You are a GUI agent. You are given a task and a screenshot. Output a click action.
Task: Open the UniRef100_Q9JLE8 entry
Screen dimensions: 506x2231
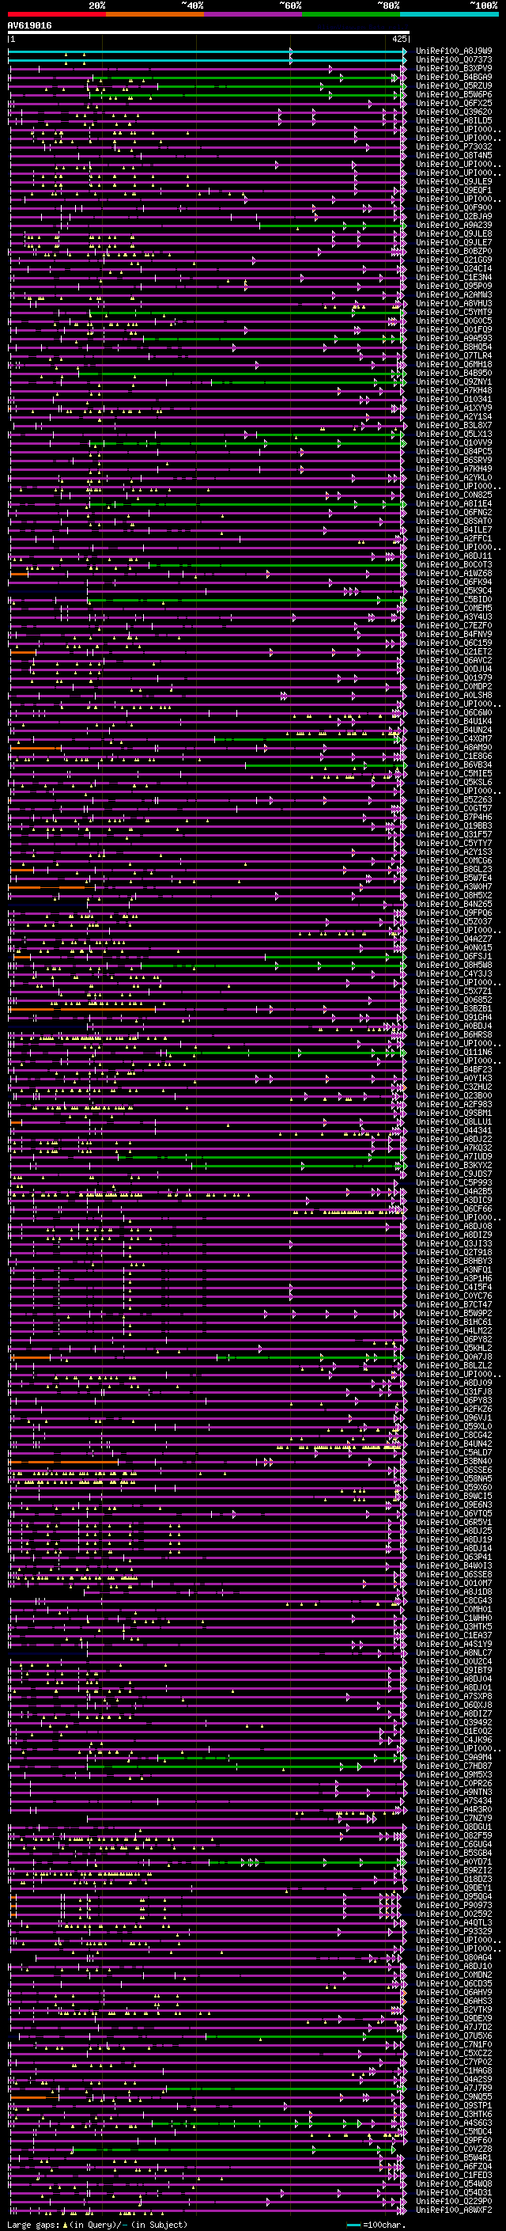454,233
